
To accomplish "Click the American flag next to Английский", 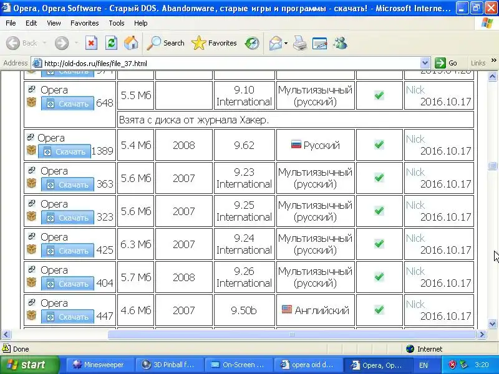I will point(287,309).
